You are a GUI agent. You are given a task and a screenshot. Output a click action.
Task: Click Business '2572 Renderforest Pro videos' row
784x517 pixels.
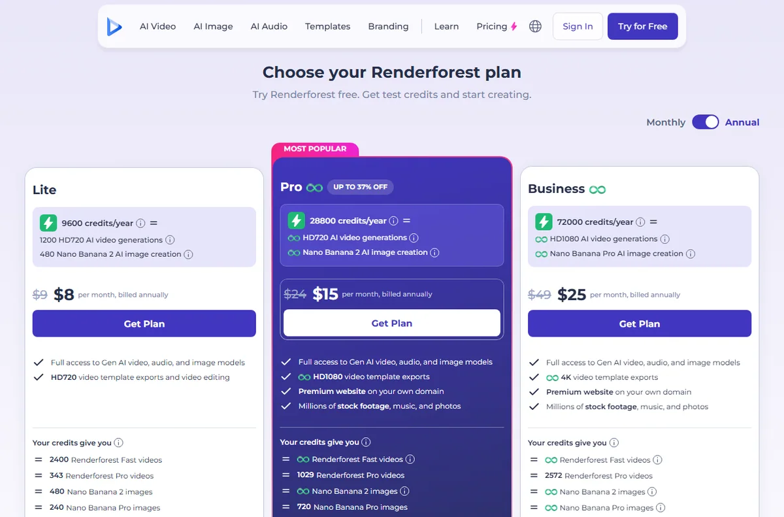coord(598,476)
